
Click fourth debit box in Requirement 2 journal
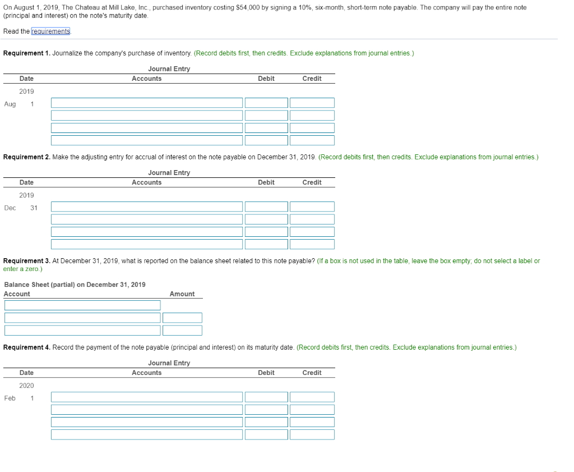click(x=266, y=244)
